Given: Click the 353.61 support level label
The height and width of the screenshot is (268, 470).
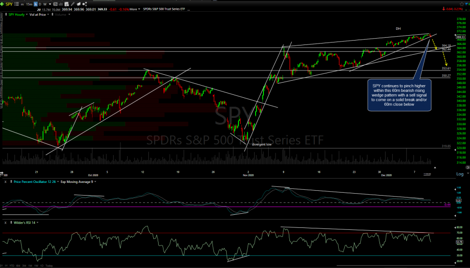Looking at the screenshot, I should [446, 68].
